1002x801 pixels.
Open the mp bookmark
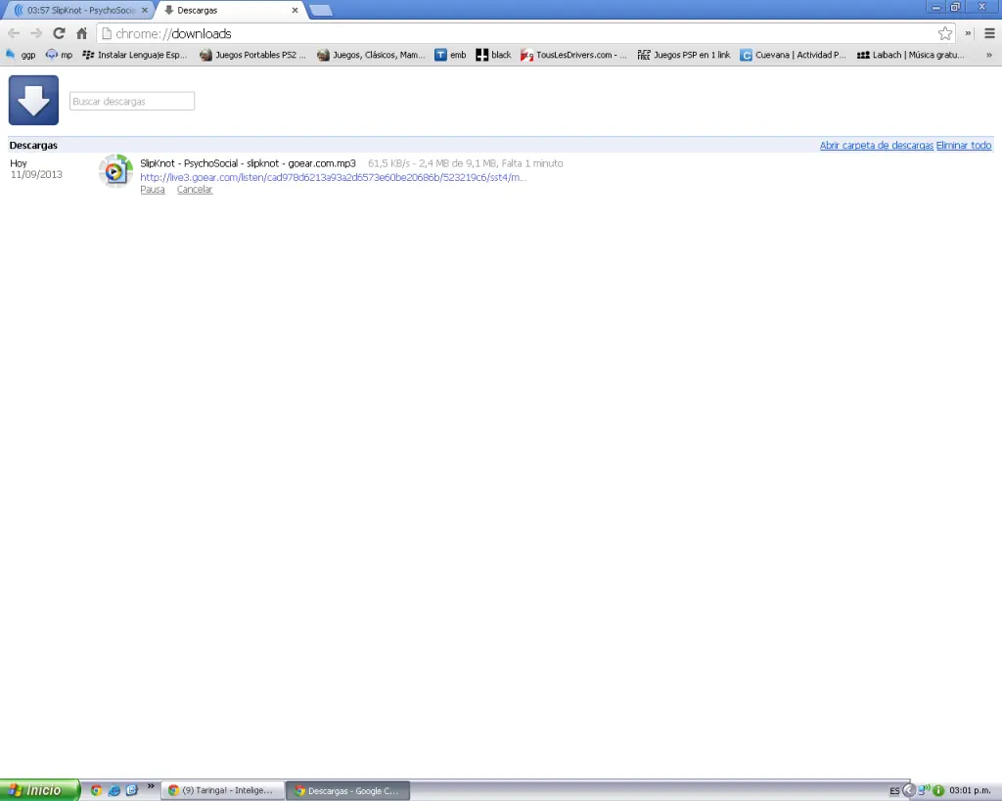(x=60, y=55)
